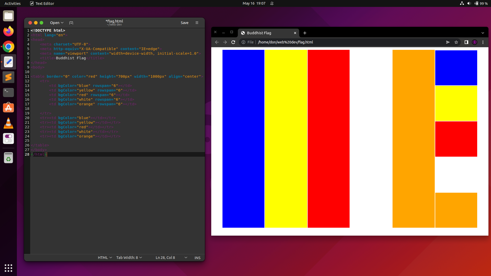491x276 pixels.
Task: Launch Sublime Text from the dock
Action: [x=8, y=77]
